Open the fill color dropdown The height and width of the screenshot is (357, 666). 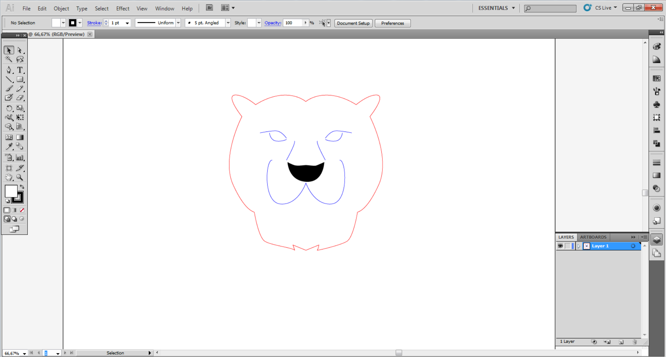pos(63,23)
